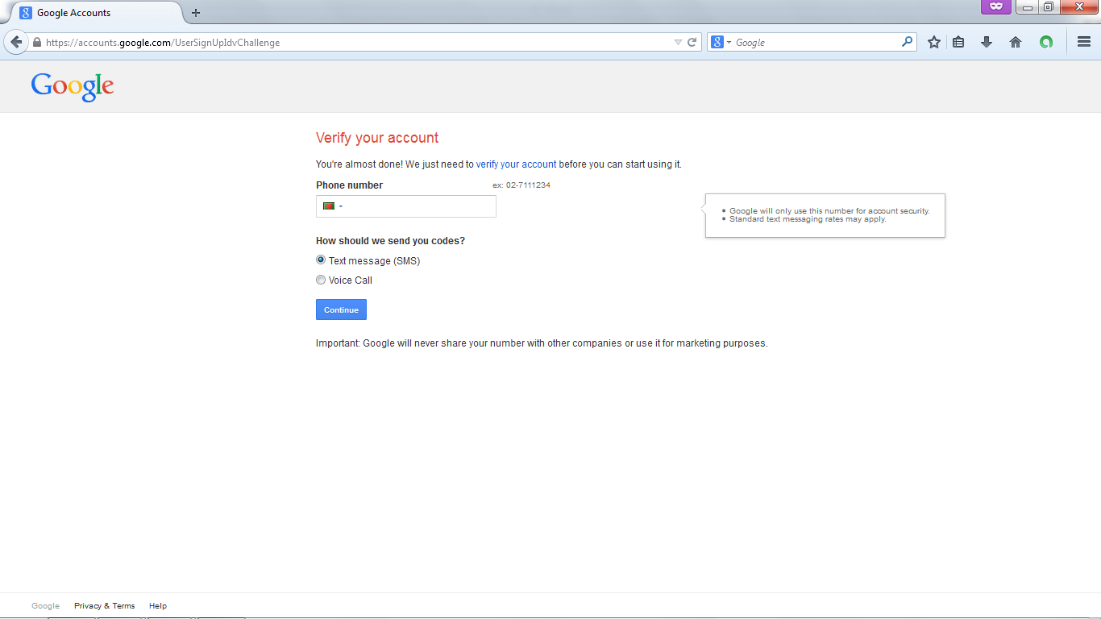Click the Google footer link
This screenshot has height=619, width=1101.
(45, 606)
